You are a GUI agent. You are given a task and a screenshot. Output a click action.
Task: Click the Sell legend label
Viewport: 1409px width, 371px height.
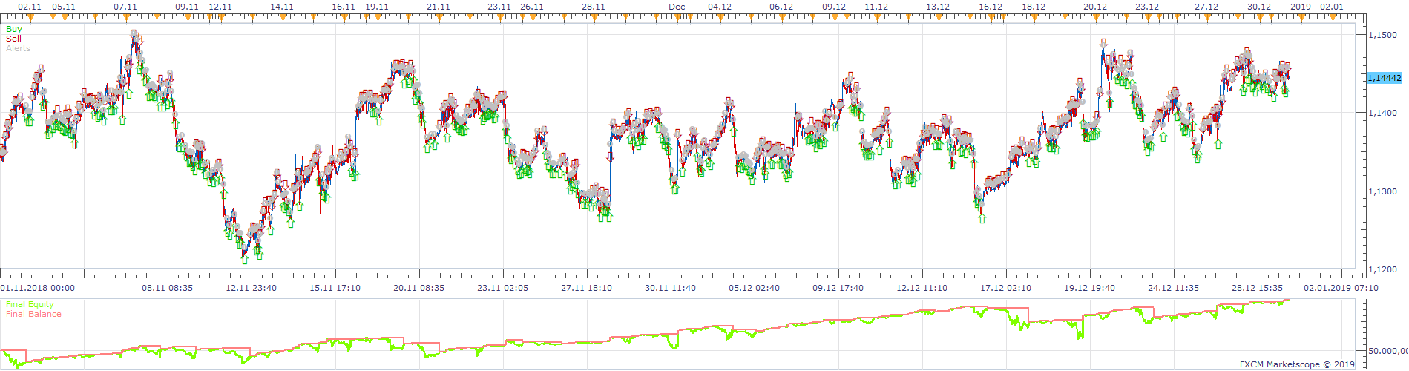(13, 39)
